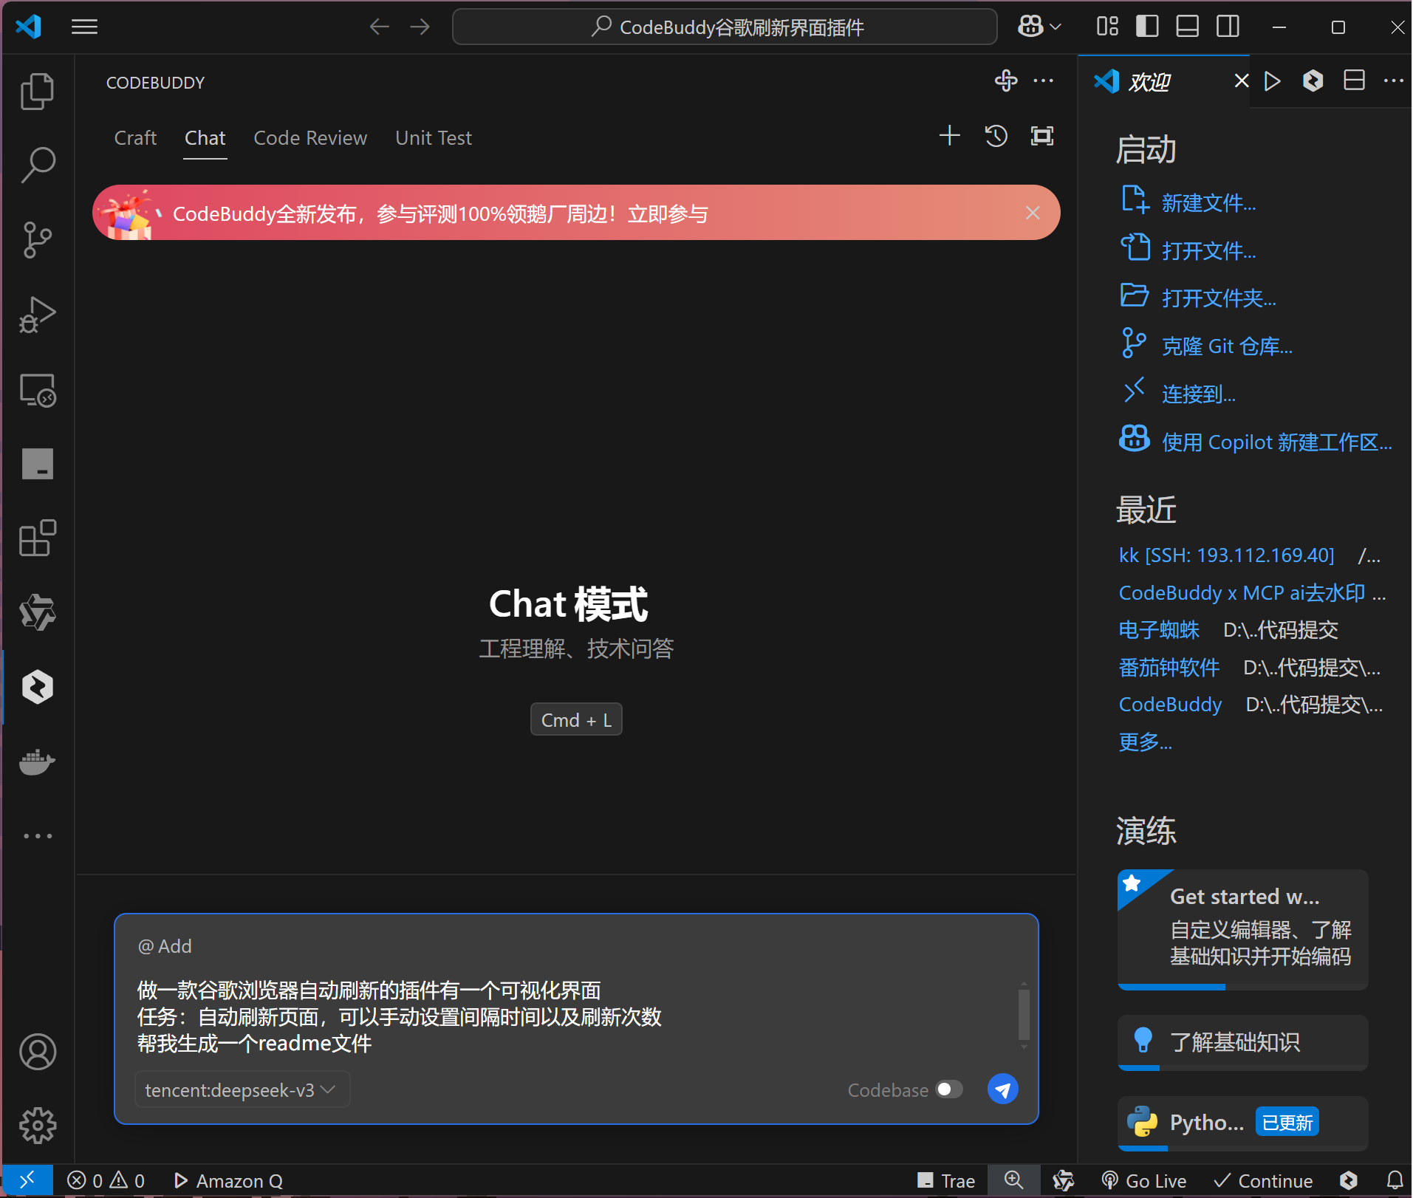
Task: Enable the Codebase toggle
Action: pos(948,1089)
